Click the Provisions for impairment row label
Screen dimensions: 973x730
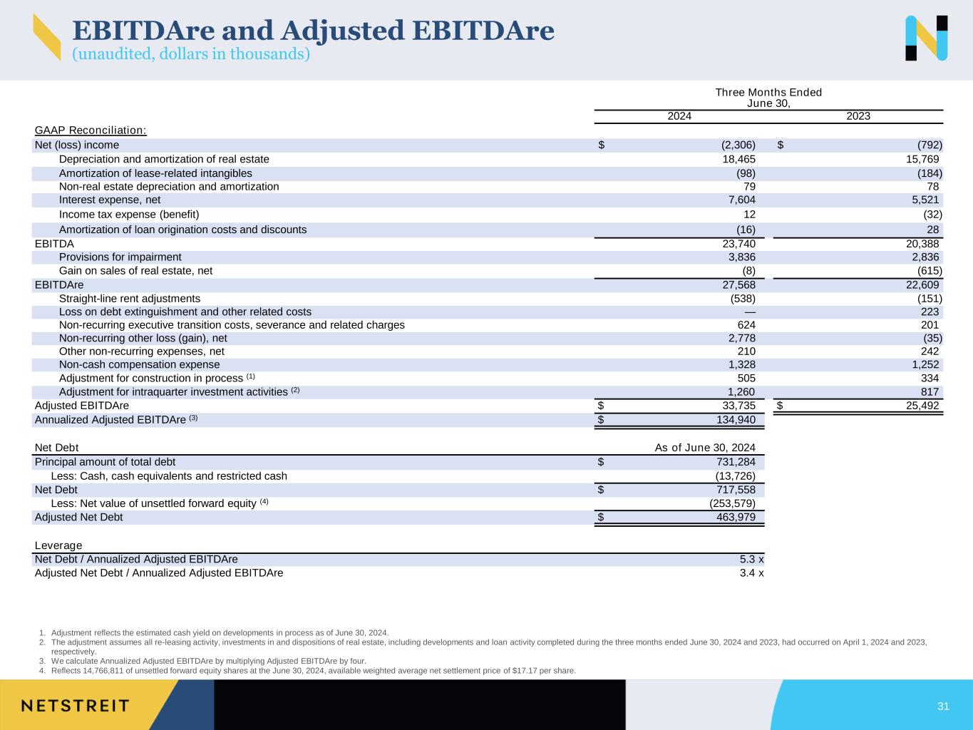point(120,257)
